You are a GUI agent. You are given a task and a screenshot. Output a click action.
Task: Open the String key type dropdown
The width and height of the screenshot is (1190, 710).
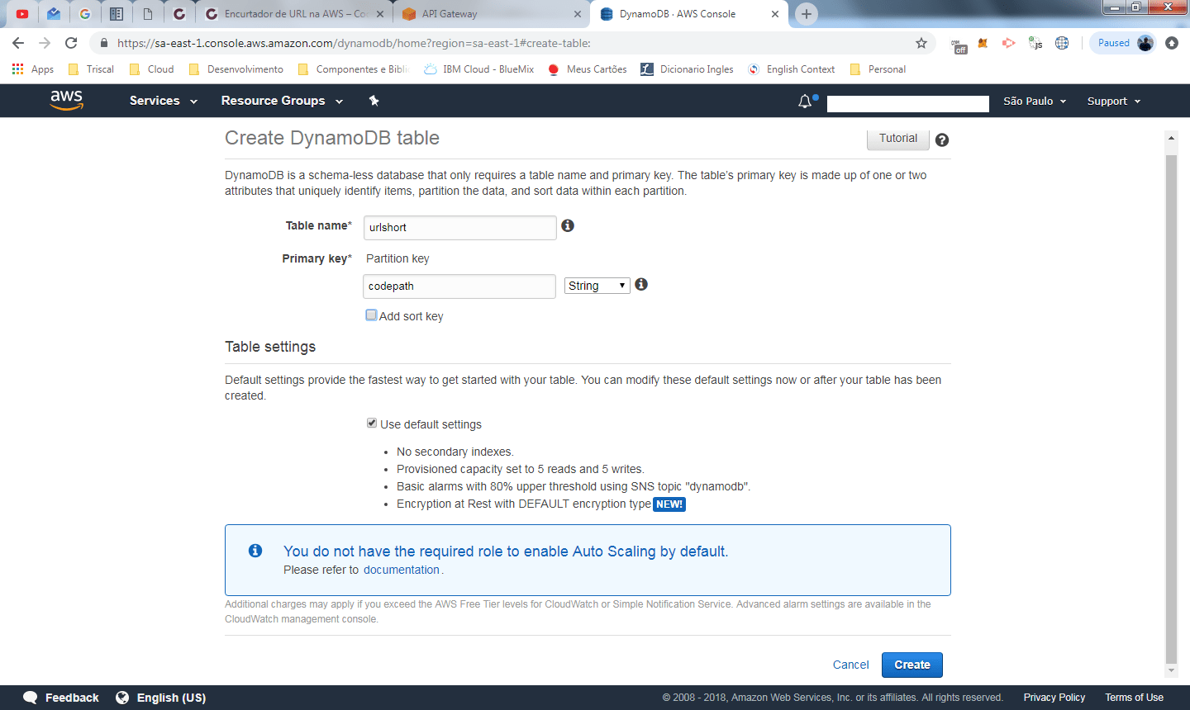tap(597, 286)
